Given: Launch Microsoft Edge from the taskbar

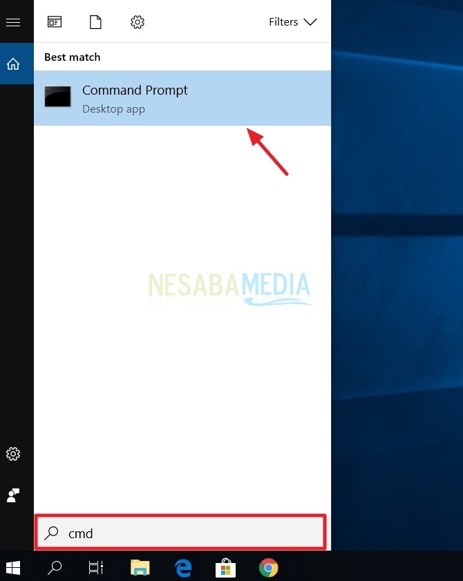Looking at the screenshot, I should pyautogui.click(x=182, y=568).
